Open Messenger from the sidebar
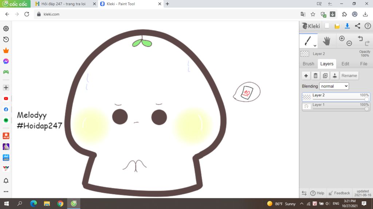This screenshot has height=209, width=373. click(6, 61)
